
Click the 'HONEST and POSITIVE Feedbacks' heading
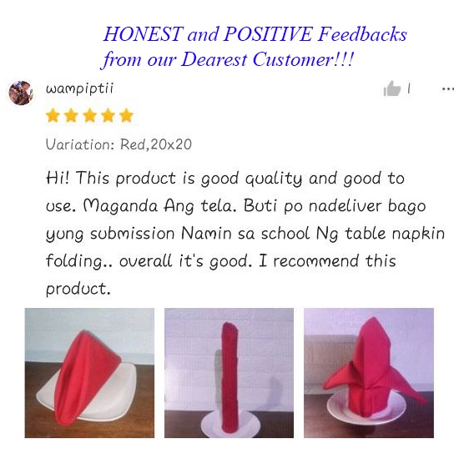pyautogui.click(x=255, y=34)
